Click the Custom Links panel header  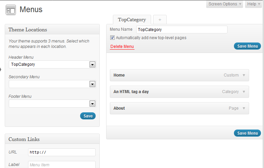(52, 139)
